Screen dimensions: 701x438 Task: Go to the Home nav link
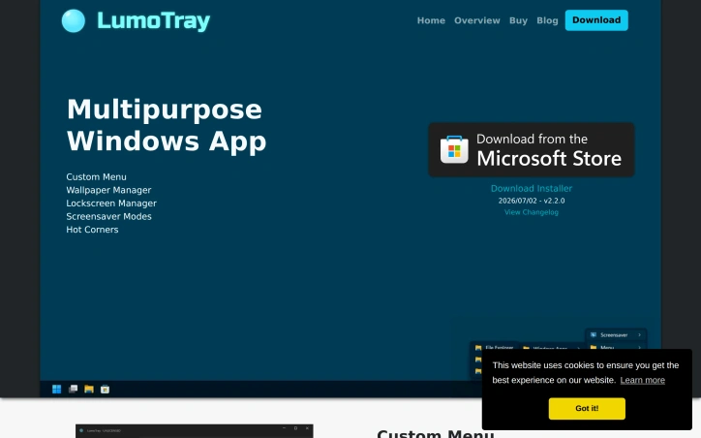point(431,20)
